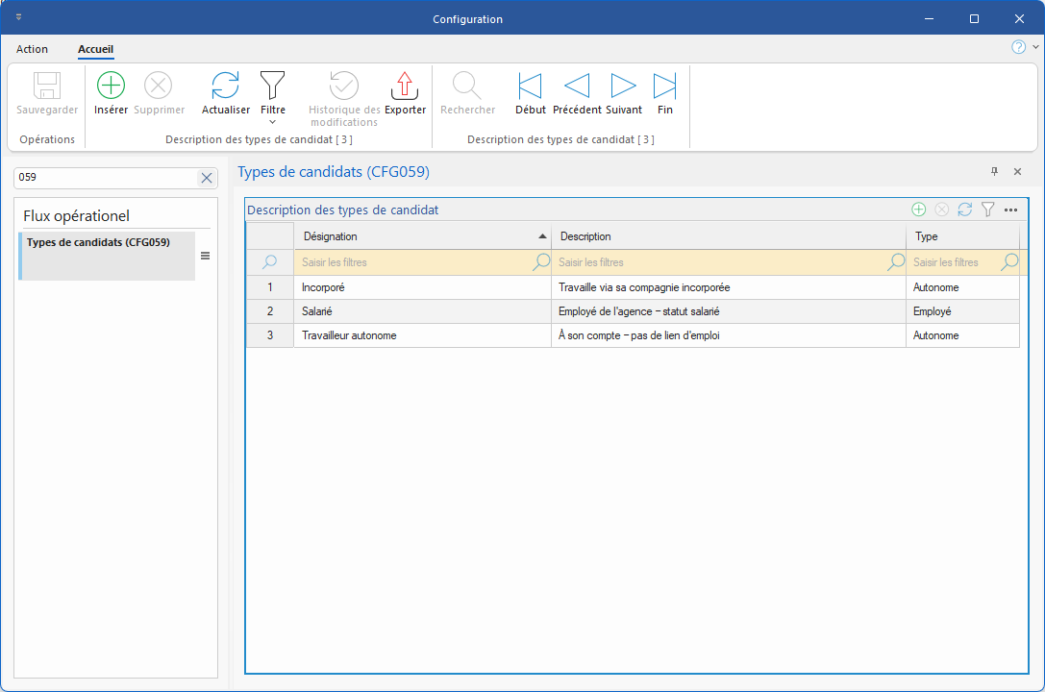Open Historique des modifications
This screenshot has height=692, width=1045.
[344, 99]
